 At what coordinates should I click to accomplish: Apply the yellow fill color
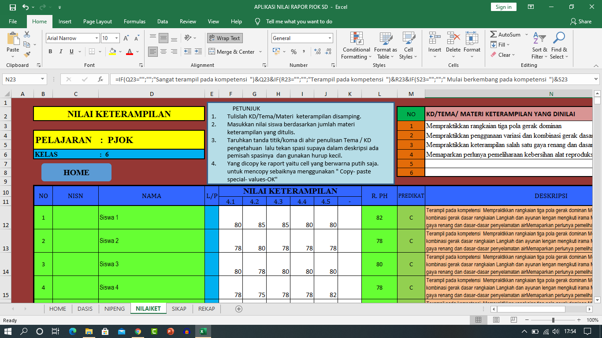pyautogui.click(x=113, y=51)
